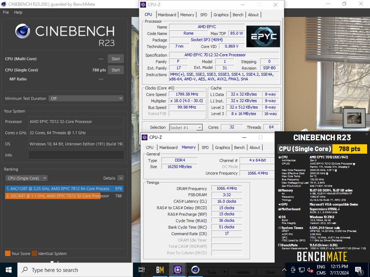The height and width of the screenshot is (277, 370).
Task: Open Mainboard tab in lower CPU-Z
Action: coord(168,148)
